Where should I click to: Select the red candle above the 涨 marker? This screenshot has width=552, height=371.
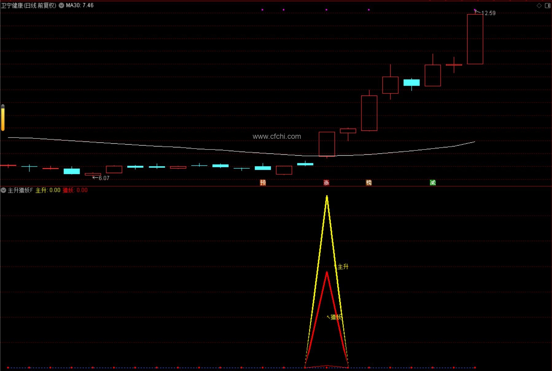tap(327, 144)
